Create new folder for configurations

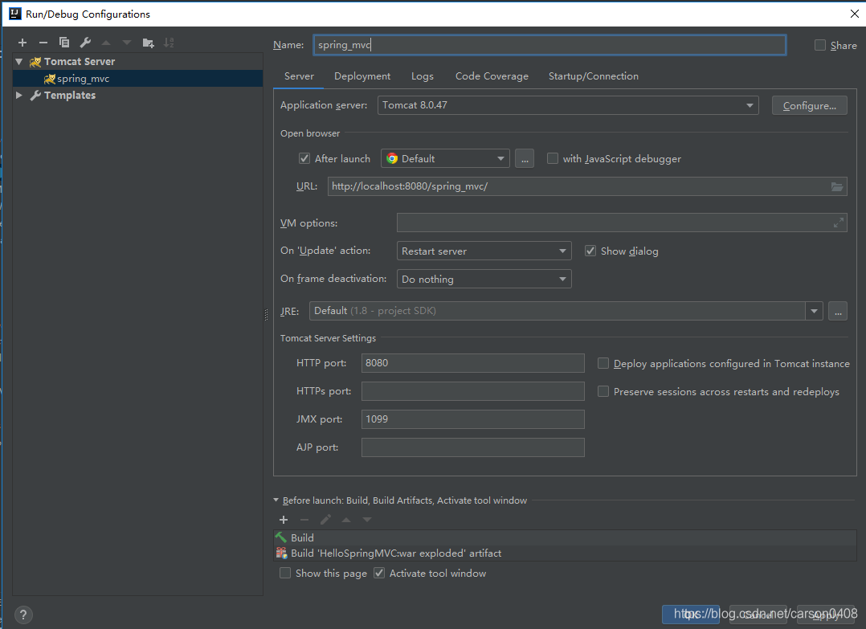pos(148,43)
